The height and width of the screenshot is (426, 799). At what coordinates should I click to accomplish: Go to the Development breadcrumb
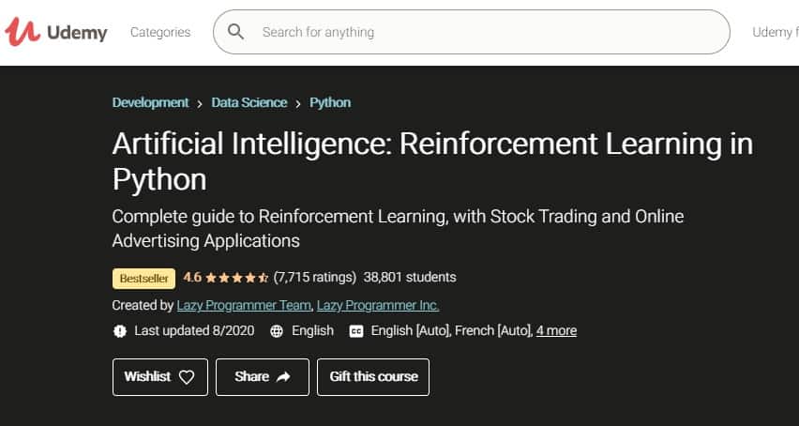point(150,102)
